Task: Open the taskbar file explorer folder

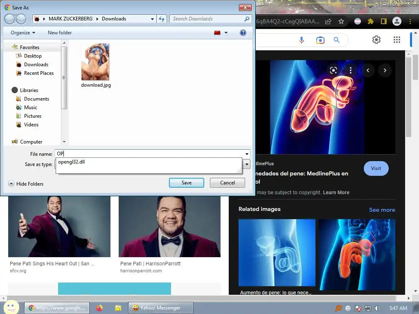Action: tap(118, 308)
